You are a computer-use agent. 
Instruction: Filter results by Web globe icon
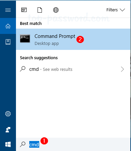[x=56, y=10]
